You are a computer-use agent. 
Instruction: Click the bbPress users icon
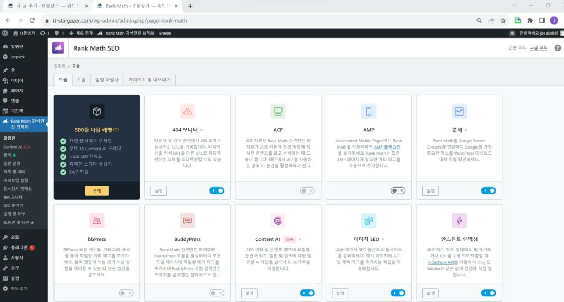[97, 221]
